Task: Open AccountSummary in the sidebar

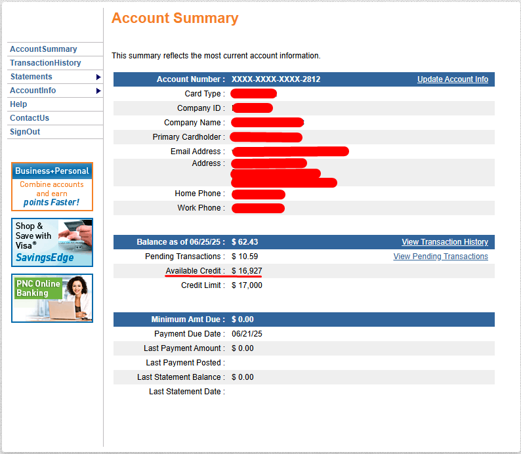Action: click(43, 49)
